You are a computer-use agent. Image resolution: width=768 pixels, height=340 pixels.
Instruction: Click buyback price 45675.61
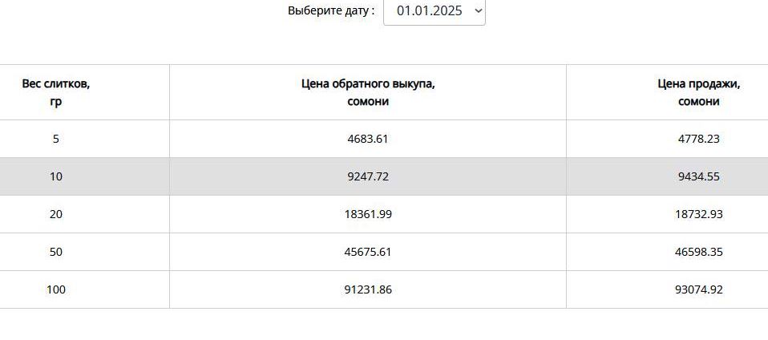pos(368,252)
